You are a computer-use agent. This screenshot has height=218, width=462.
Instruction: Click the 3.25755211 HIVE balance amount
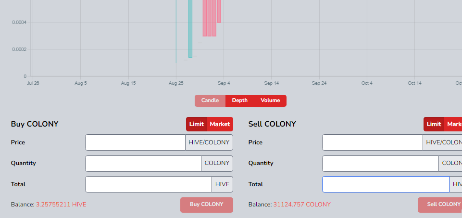pos(61,205)
